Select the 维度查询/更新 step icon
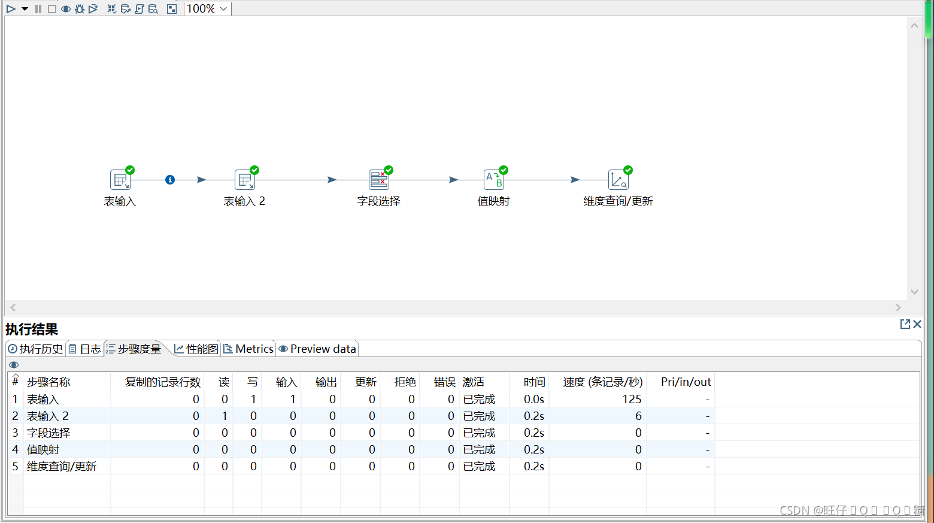 coord(618,180)
